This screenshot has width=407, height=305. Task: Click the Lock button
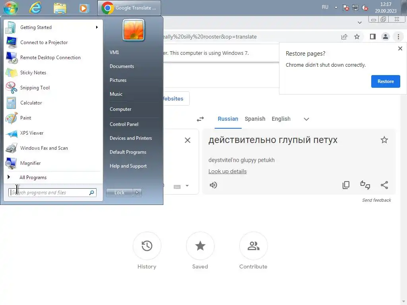(119, 193)
